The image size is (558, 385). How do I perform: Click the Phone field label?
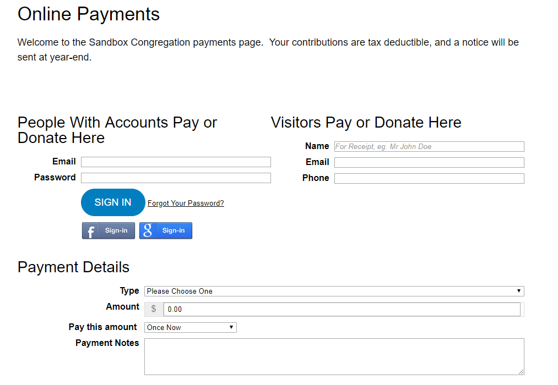coord(316,178)
